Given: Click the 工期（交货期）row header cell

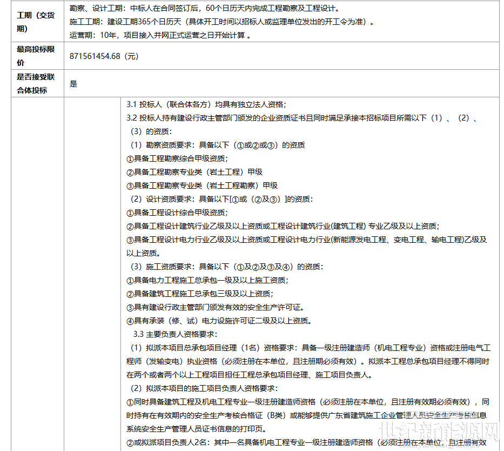Looking at the screenshot, I should [39, 22].
